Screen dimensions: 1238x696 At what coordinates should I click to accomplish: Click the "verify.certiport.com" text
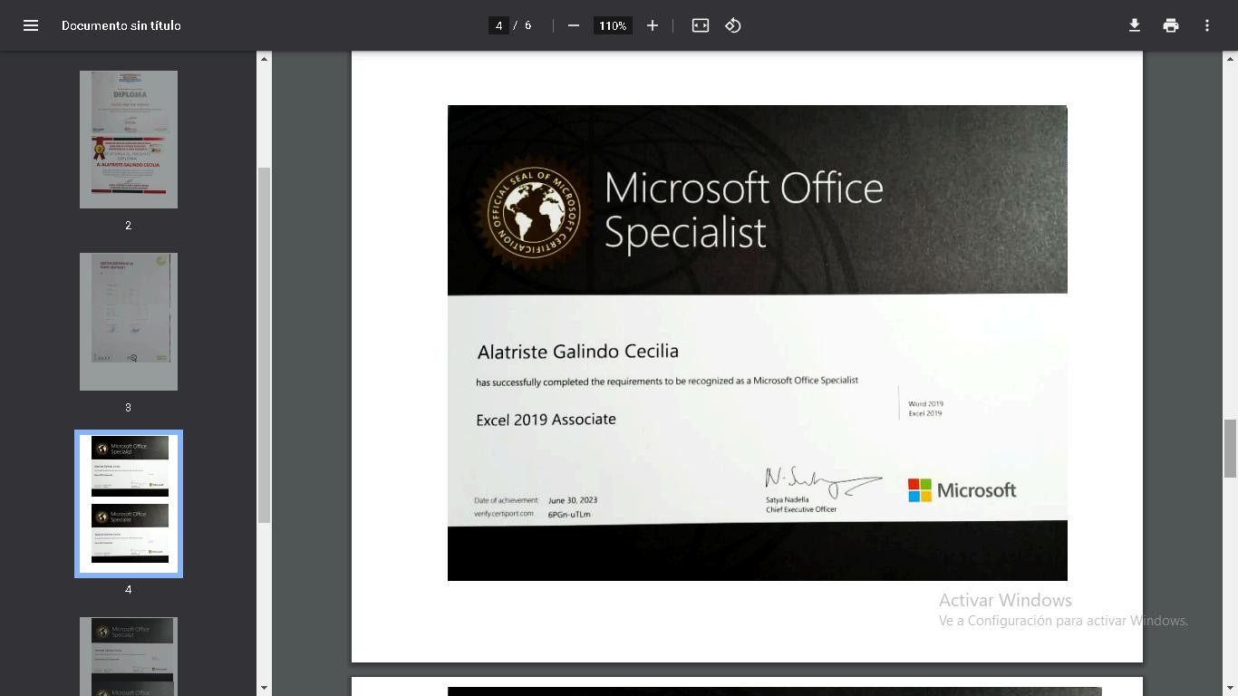(x=503, y=514)
